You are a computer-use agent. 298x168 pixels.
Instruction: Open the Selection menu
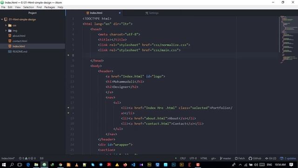[28, 7]
